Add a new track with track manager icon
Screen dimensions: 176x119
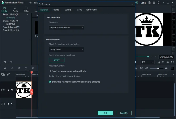coord(3,74)
